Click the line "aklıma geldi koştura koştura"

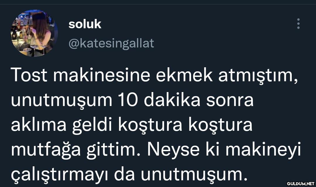(x=132, y=125)
